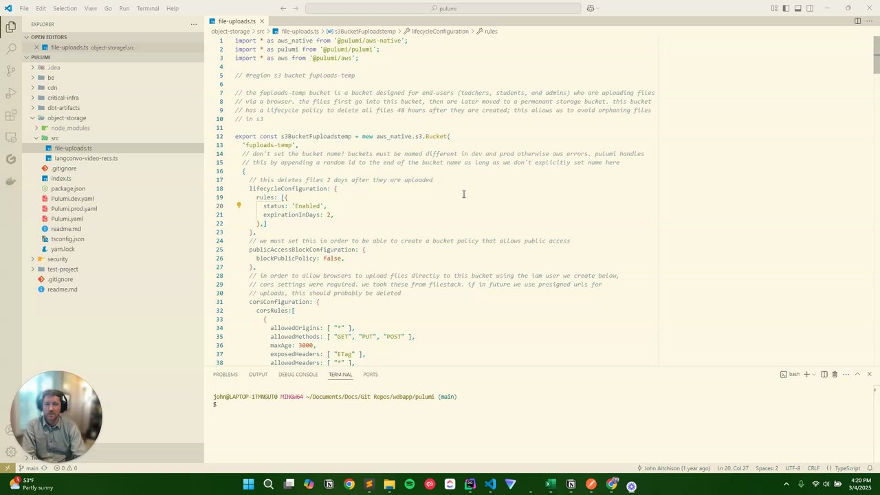Open new terminal profile dropdown arrow
The image size is (880, 495).
click(814, 375)
